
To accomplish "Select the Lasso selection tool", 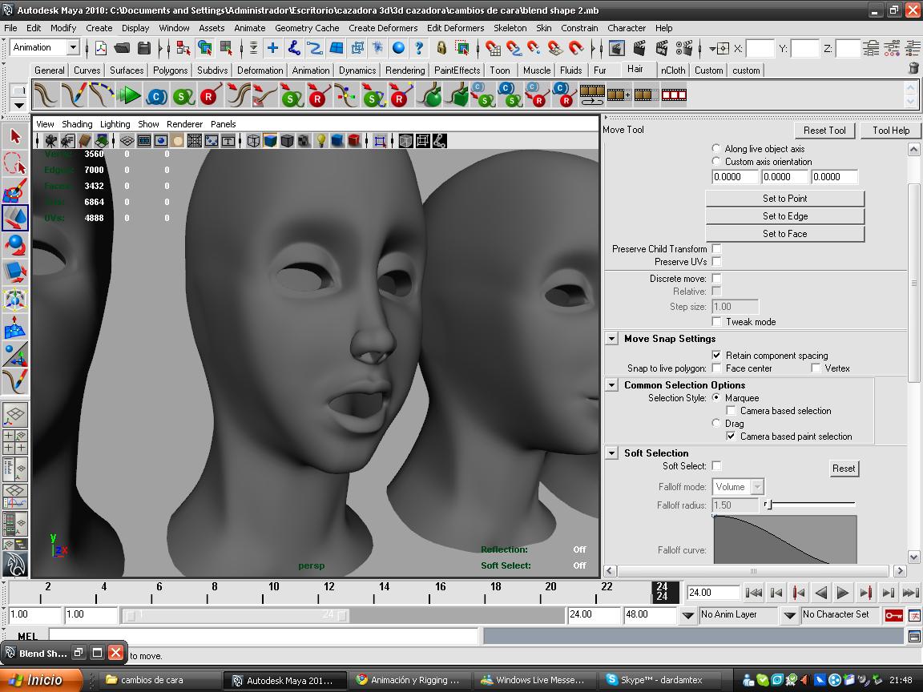I will [x=15, y=163].
